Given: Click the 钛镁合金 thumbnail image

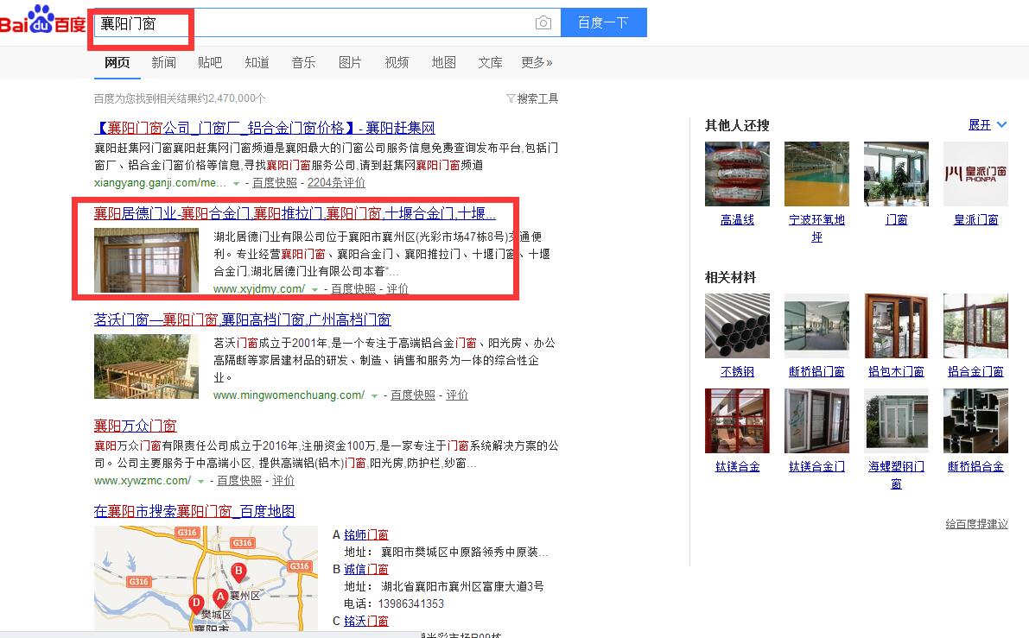Looking at the screenshot, I should pos(737,421).
